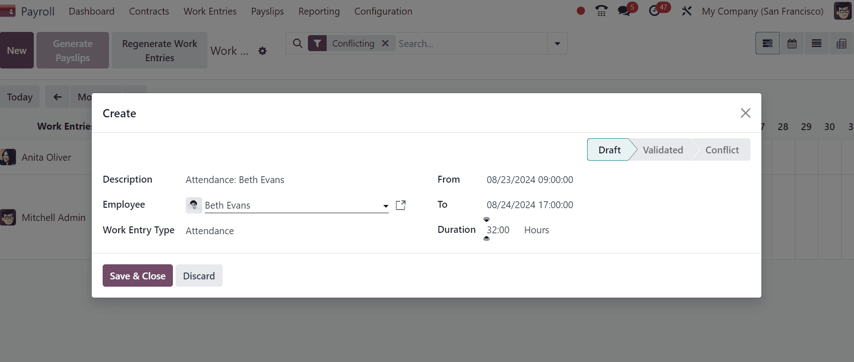Click the previous period arrow
854x362 pixels.
pyautogui.click(x=57, y=97)
